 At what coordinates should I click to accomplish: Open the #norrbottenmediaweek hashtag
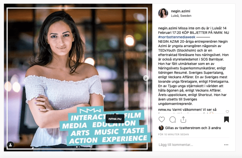pos(177,37)
